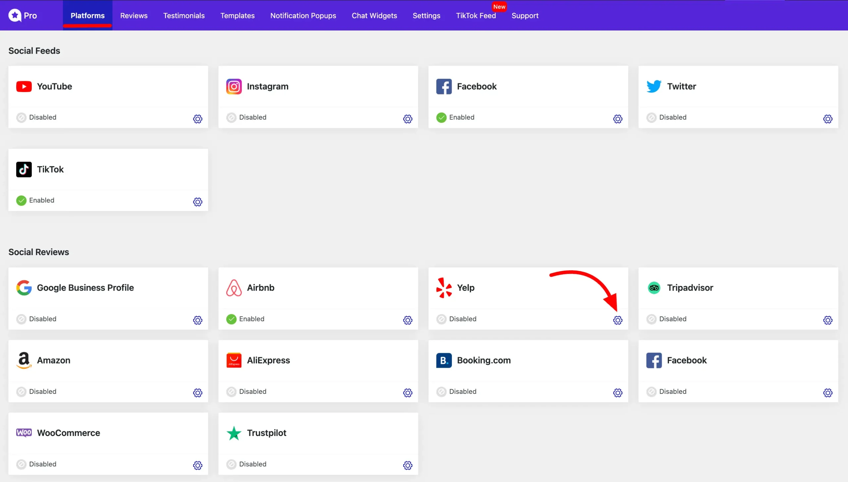The width and height of the screenshot is (848, 482).
Task: Open Twitter settings gear icon
Action: click(827, 119)
